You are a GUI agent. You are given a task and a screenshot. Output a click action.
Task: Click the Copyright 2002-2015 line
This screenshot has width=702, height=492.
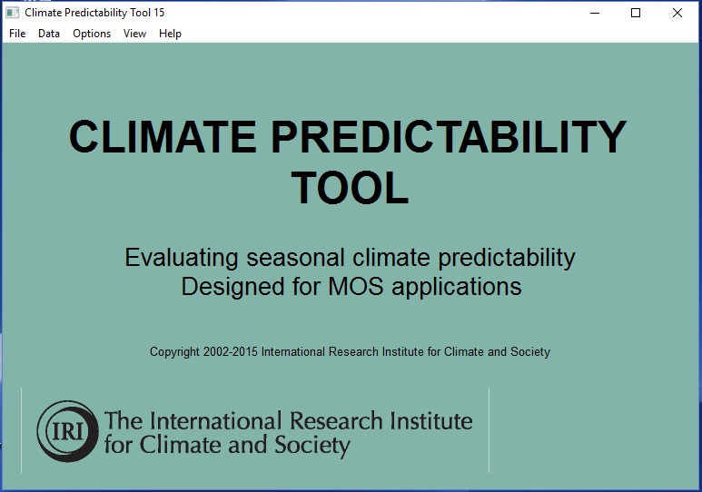pyautogui.click(x=350, y=352)
